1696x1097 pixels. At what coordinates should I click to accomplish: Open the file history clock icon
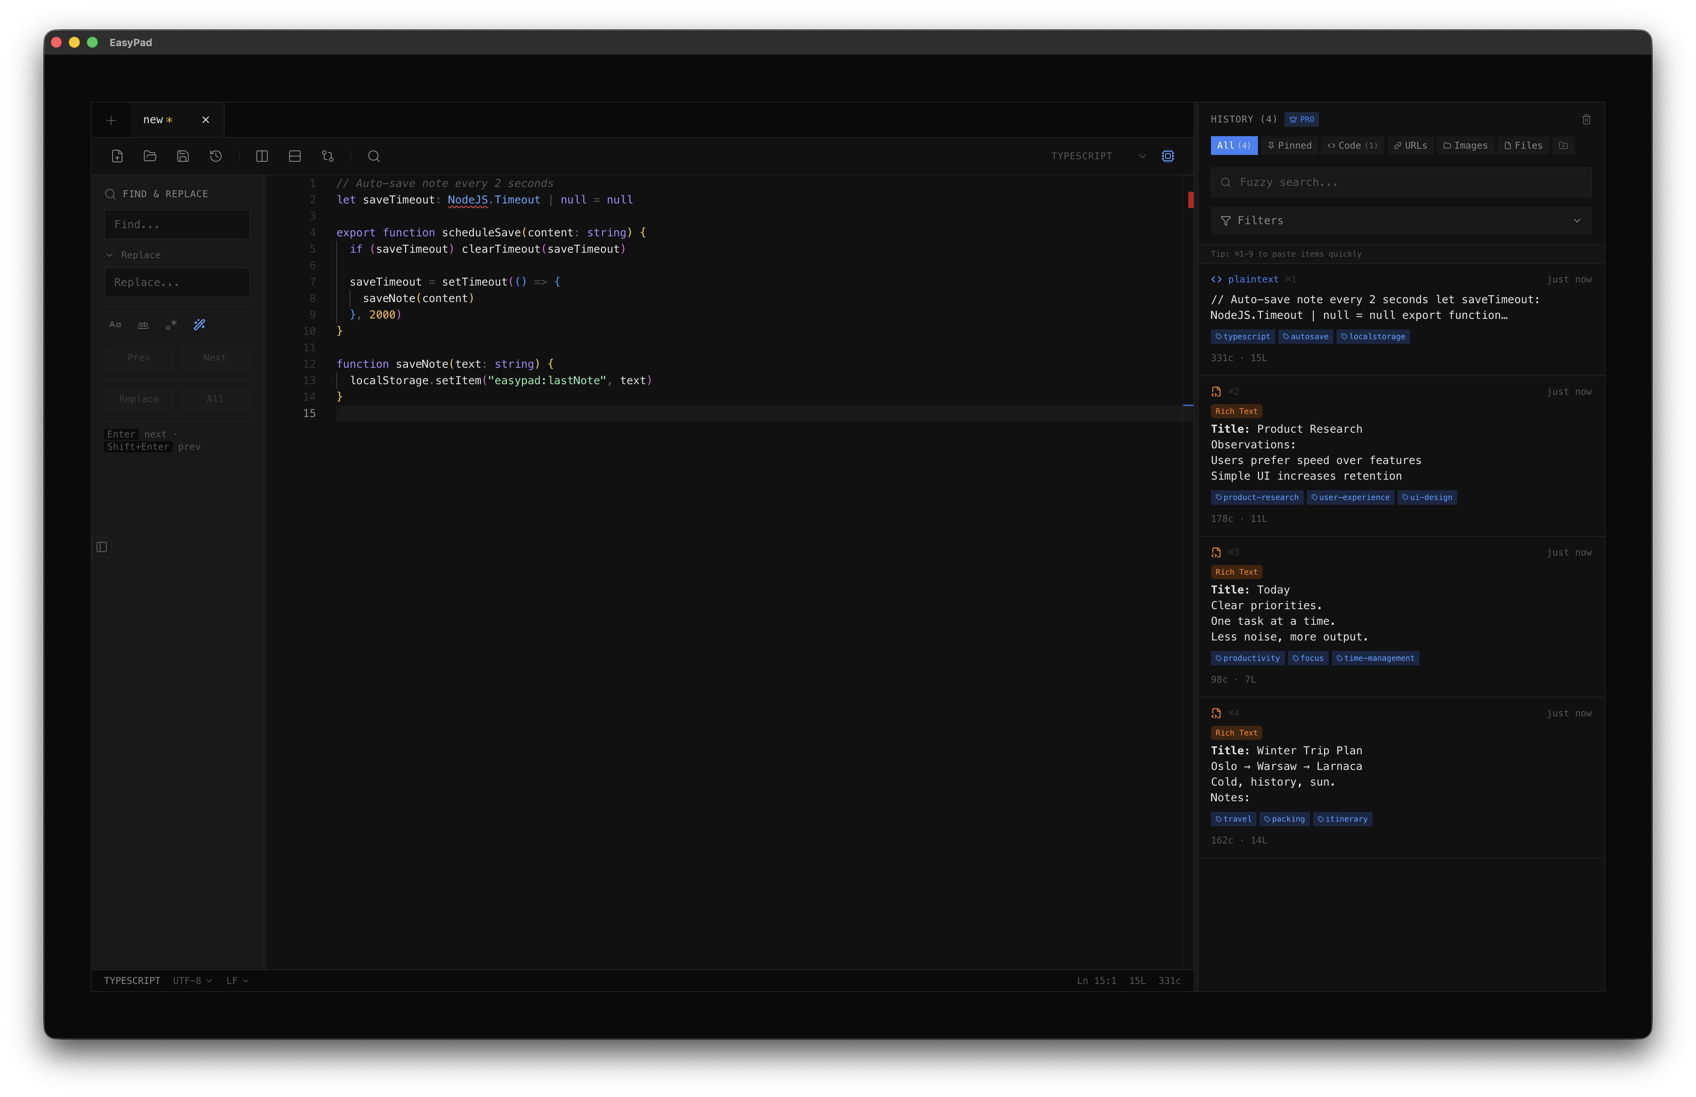coord(216,156)
